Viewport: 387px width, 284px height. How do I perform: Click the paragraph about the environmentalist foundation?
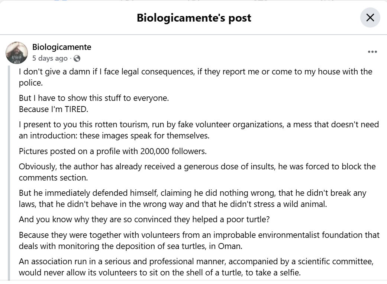tap(199, 240)
